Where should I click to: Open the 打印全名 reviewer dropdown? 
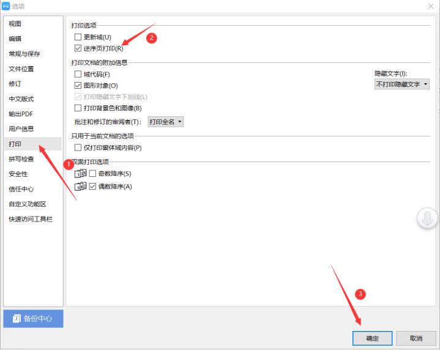(166, 122)
